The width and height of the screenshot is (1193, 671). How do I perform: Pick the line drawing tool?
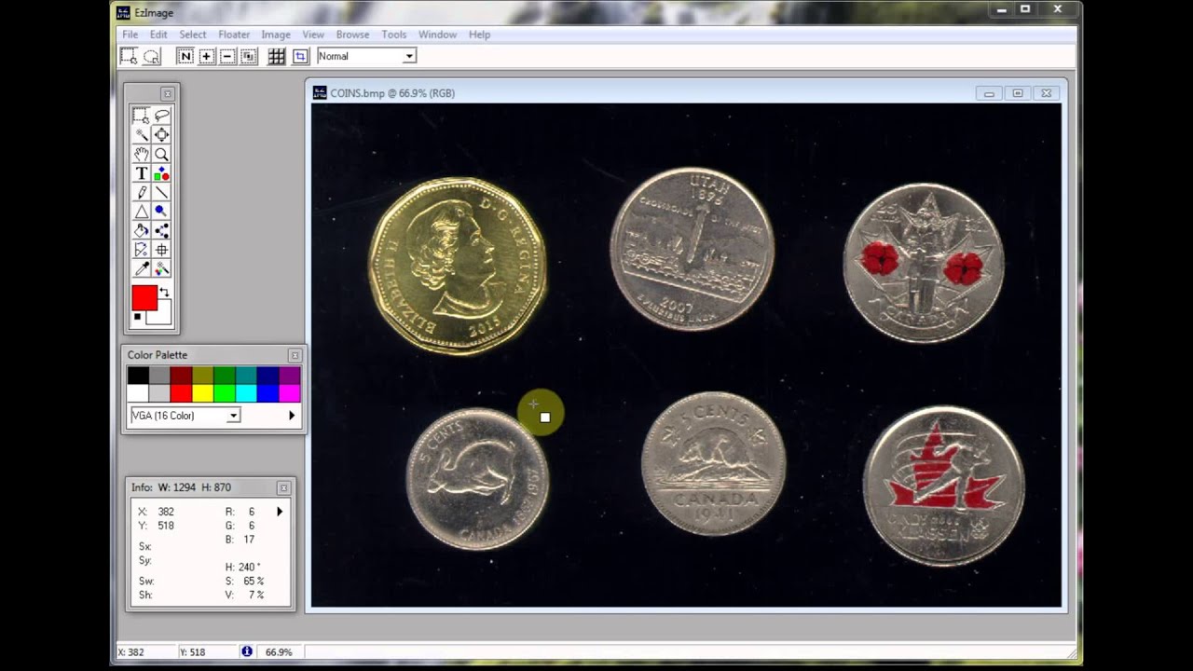coord(161,192)
